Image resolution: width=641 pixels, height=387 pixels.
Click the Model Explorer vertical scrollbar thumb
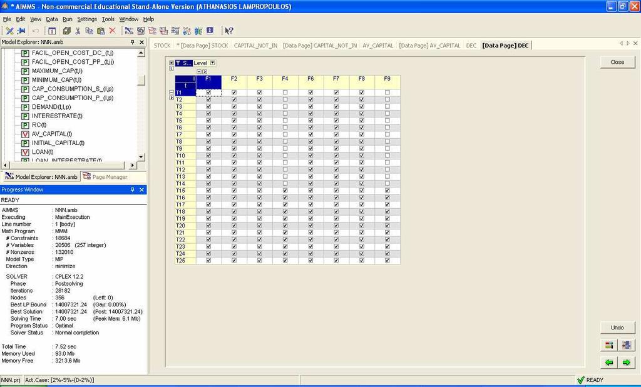(141, 81)
